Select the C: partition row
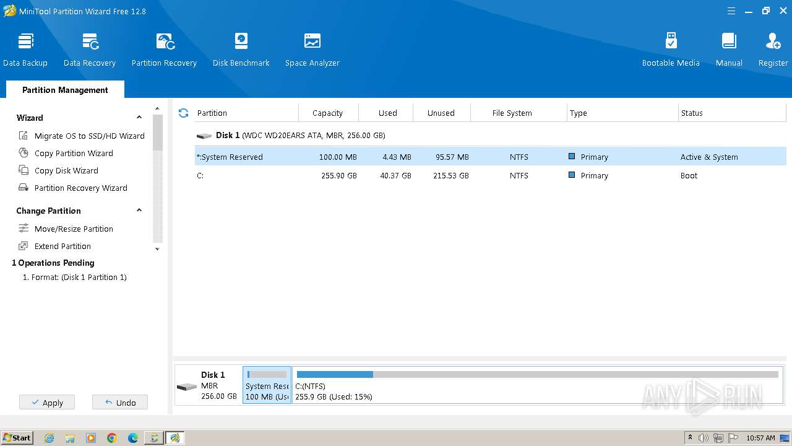The image size is (792, 446). pyautogui.click(x=490, y=175)
